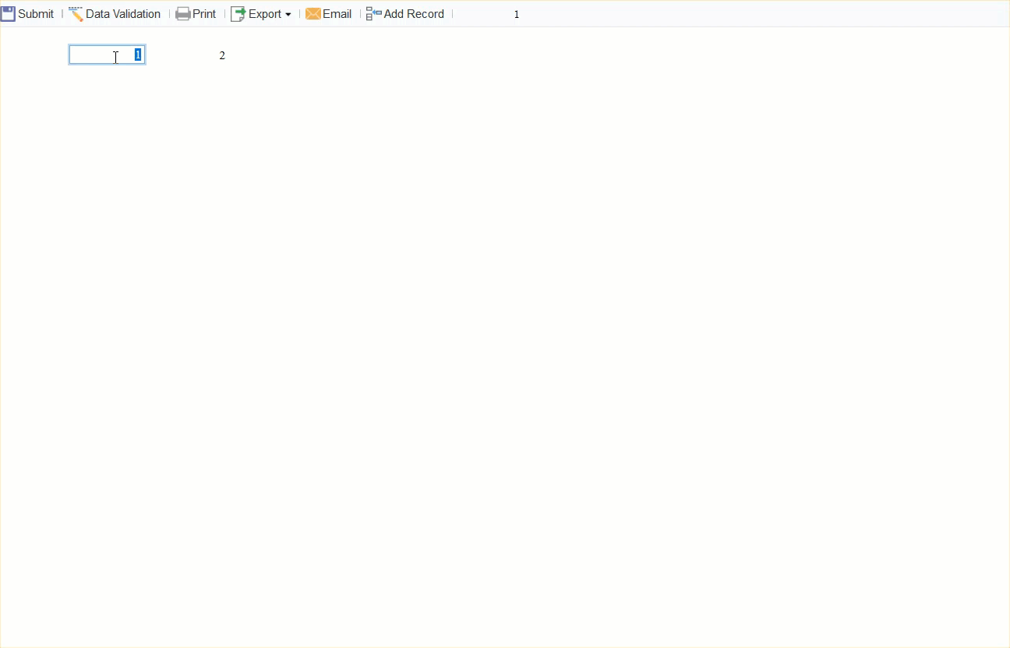Click the Export dropdown arrow

point(289,14)
